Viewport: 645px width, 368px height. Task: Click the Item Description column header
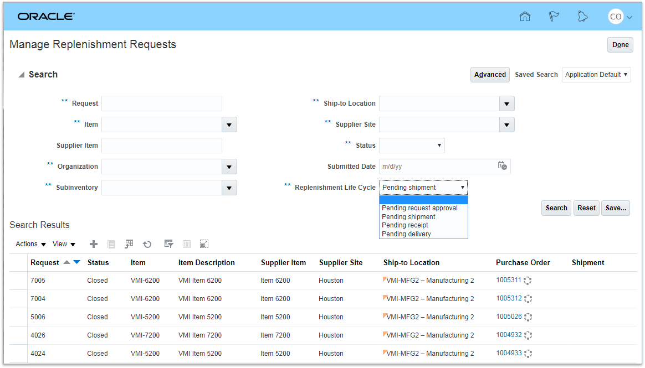[x=207, y=262]
